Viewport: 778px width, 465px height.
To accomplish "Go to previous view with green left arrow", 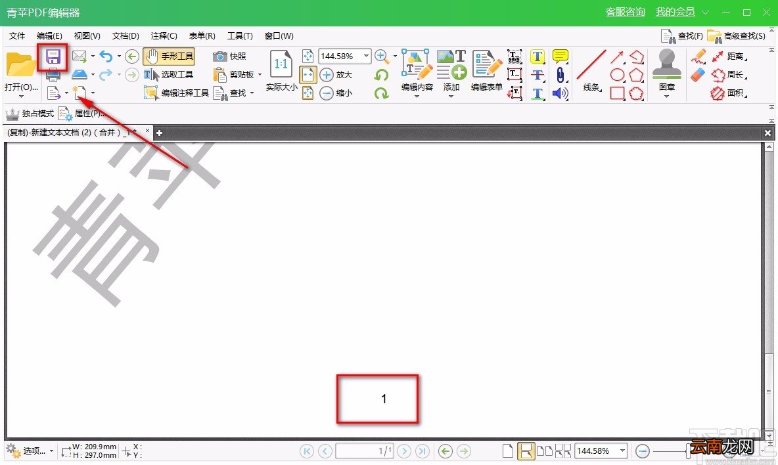I will coord(131,56).
